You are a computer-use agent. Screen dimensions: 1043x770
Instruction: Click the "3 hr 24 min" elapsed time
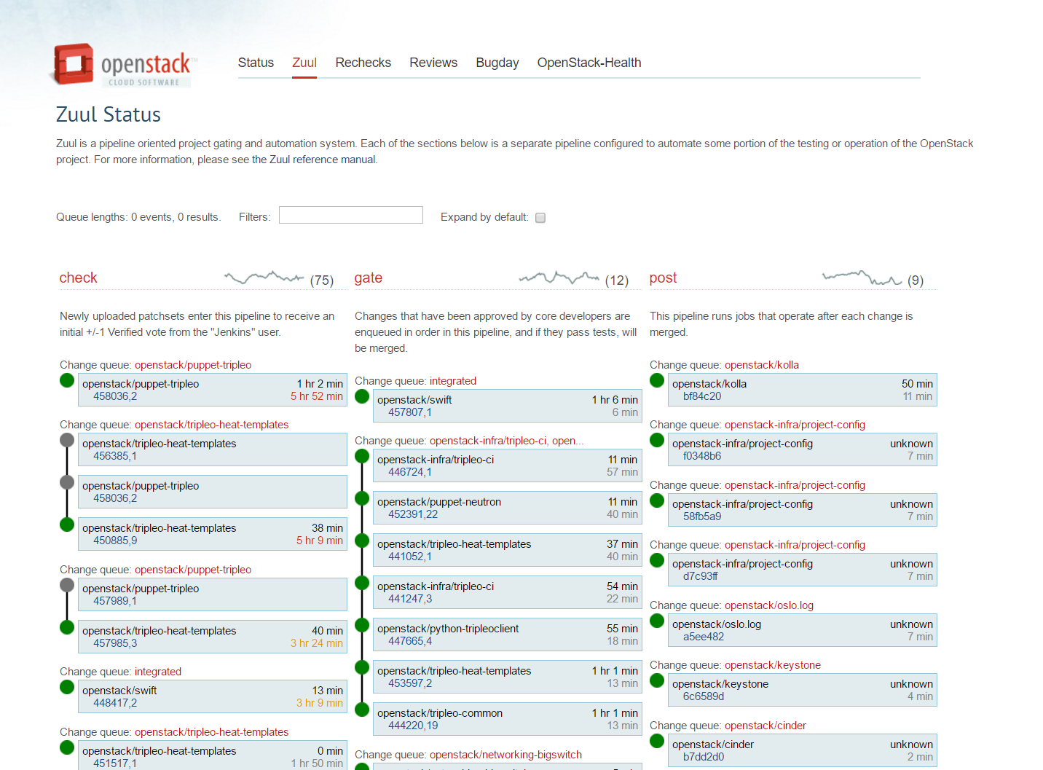317,643
